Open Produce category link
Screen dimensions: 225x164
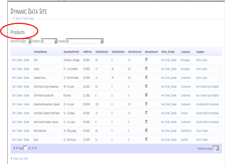point(184,113)
